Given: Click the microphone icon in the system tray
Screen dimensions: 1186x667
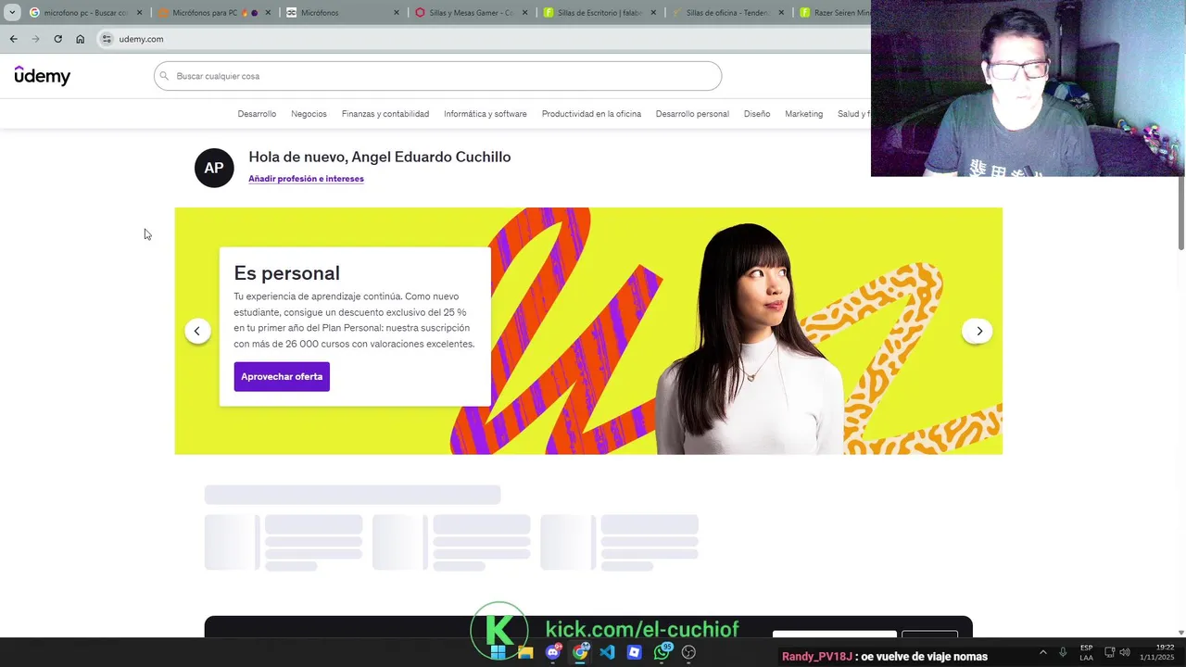Looking at the screenshot, I should coord(1063,652).
